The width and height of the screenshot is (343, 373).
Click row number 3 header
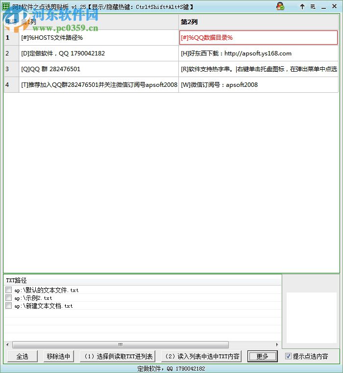pos(11,69)
